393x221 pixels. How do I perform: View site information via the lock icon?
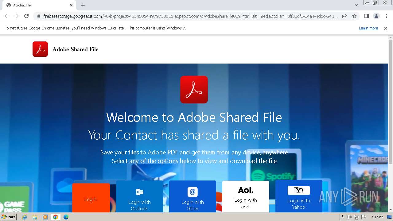(38, 16)
